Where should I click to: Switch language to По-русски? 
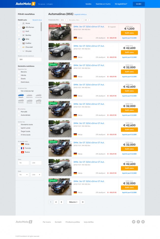point(42,4)
